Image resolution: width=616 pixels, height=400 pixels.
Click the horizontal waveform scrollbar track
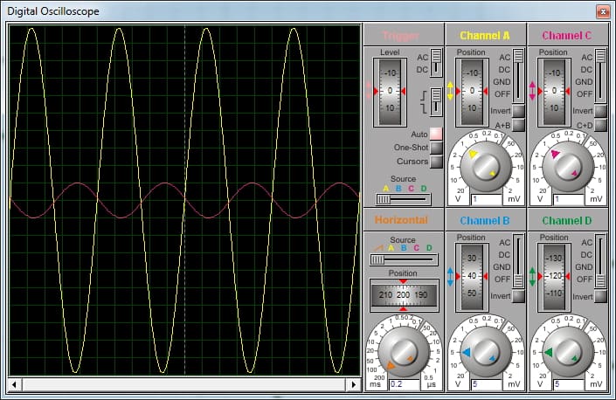(183, 384)
